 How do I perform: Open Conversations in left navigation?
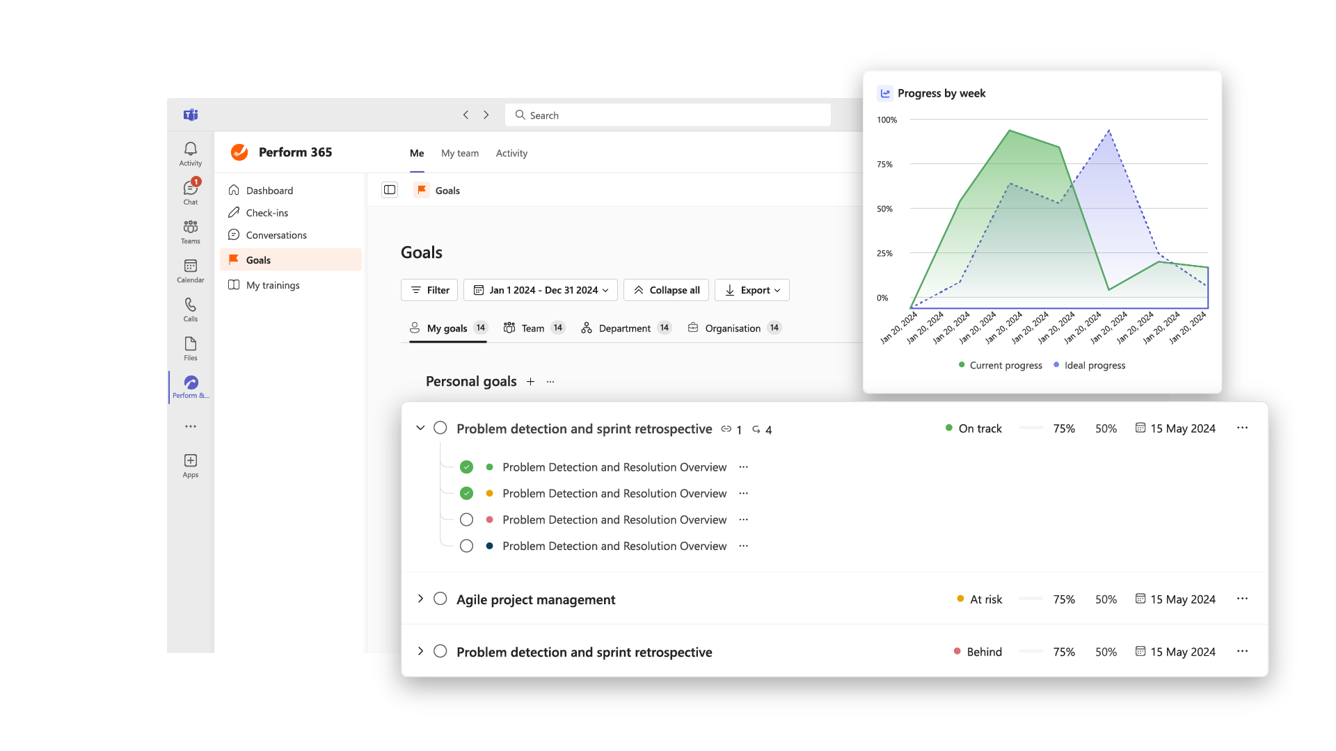[291, 235]
